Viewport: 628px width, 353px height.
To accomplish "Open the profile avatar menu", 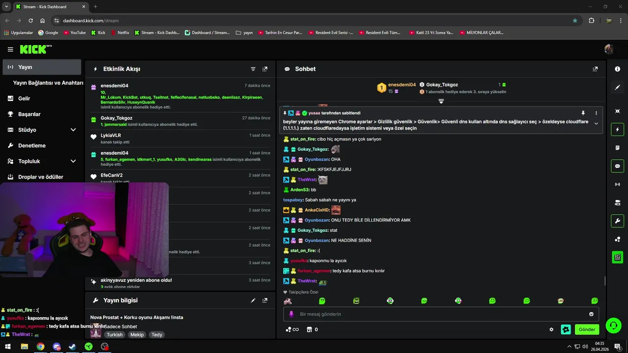I will pos(609,49).
